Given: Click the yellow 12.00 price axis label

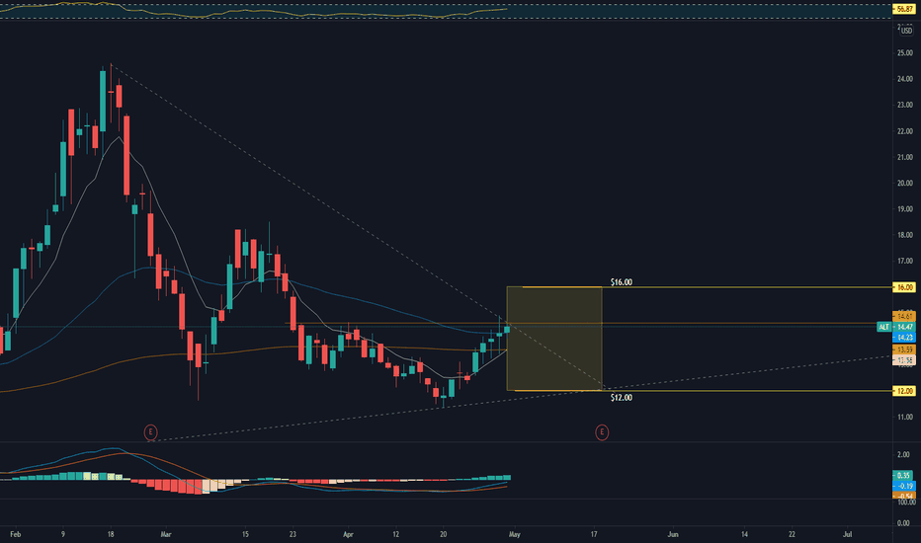Looking at the screenshot, I should [x=904, y=391].
